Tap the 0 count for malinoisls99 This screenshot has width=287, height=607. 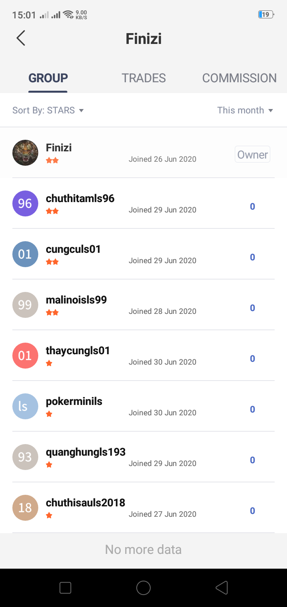pyautogui.click(x=252, y=308)
